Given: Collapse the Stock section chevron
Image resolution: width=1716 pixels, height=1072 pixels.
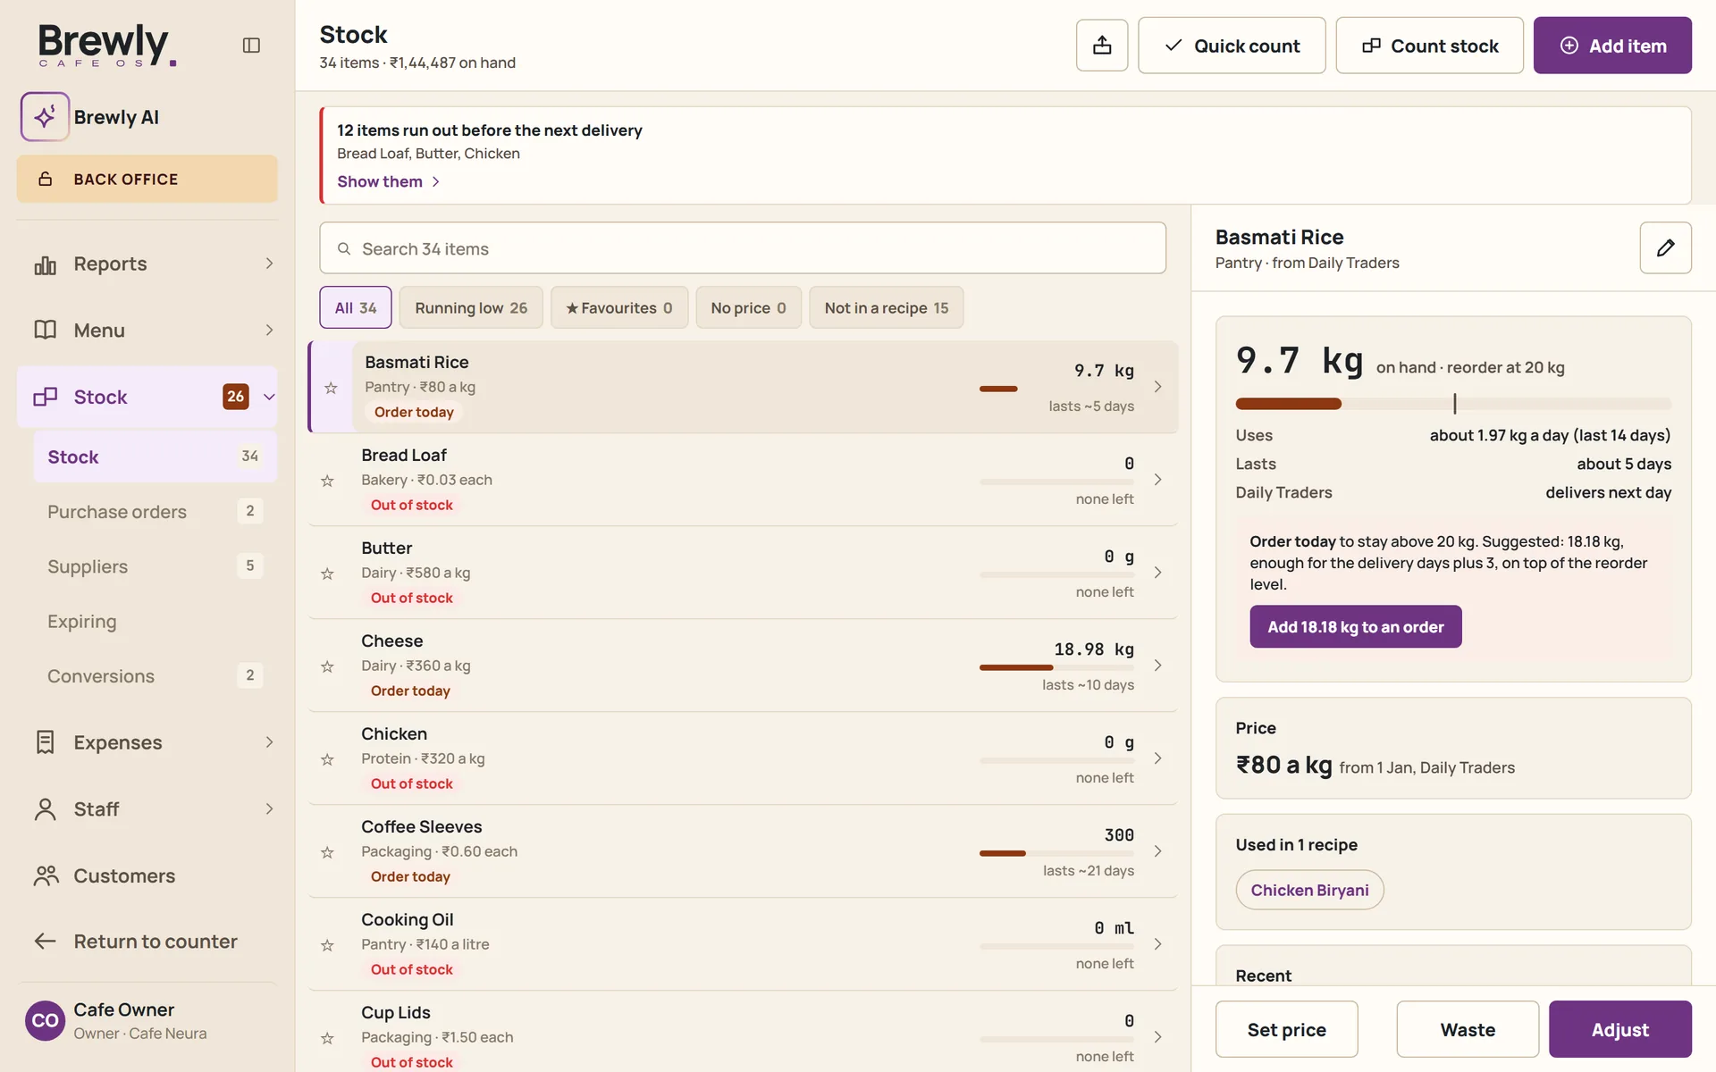Looking at the screenshot, I should [x=269, y=397].
